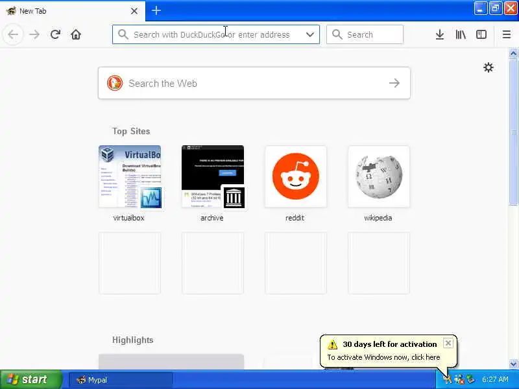Image resolution: width=519 pixels, height=389 pixels.
Task: Select the New Tab tab
Action: (73, 11)
